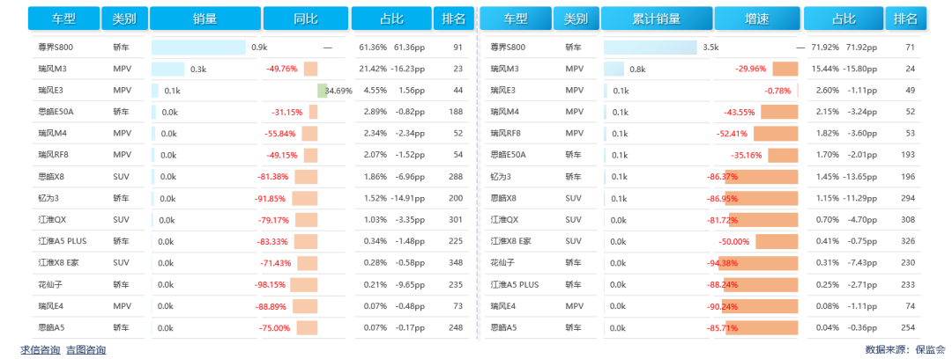Select the -91.85% bar for 钇为3
952x359 pixels.
[305, 198]
